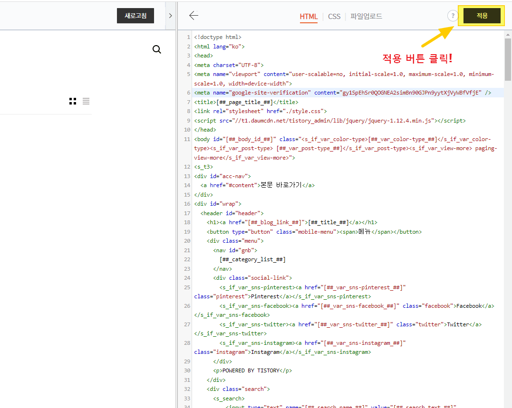Click the nav id="gnb" line
Viewport: 512px width, 408px height.
pyautogui.click(x=235, y=250)
